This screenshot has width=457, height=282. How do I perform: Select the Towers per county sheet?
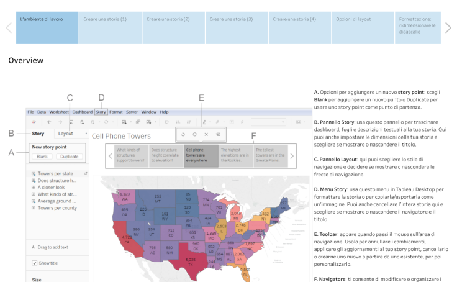click(57, 208)
